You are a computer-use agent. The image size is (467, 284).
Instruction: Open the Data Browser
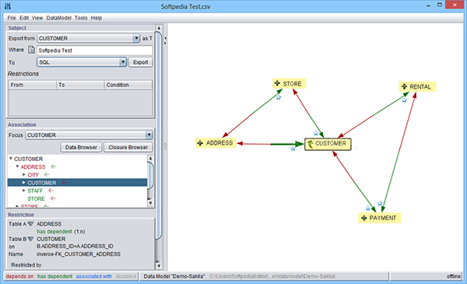(81, 147)
